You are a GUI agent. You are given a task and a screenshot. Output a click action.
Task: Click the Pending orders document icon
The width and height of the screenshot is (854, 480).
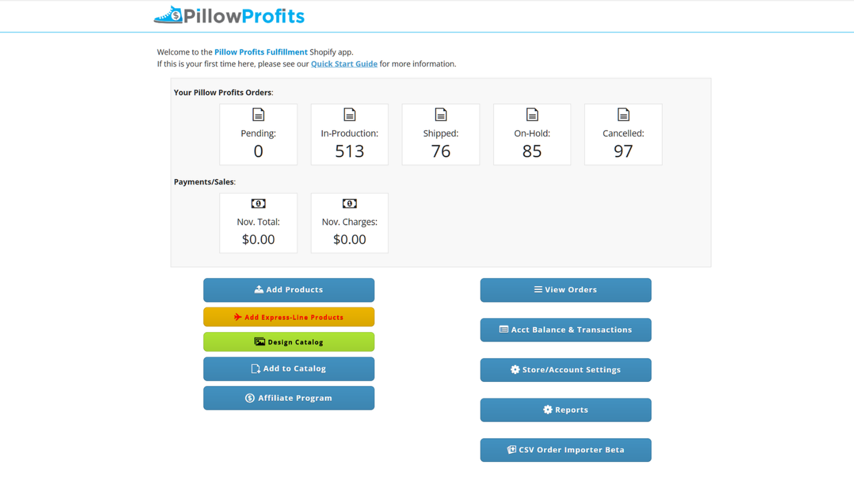point(258,115)
